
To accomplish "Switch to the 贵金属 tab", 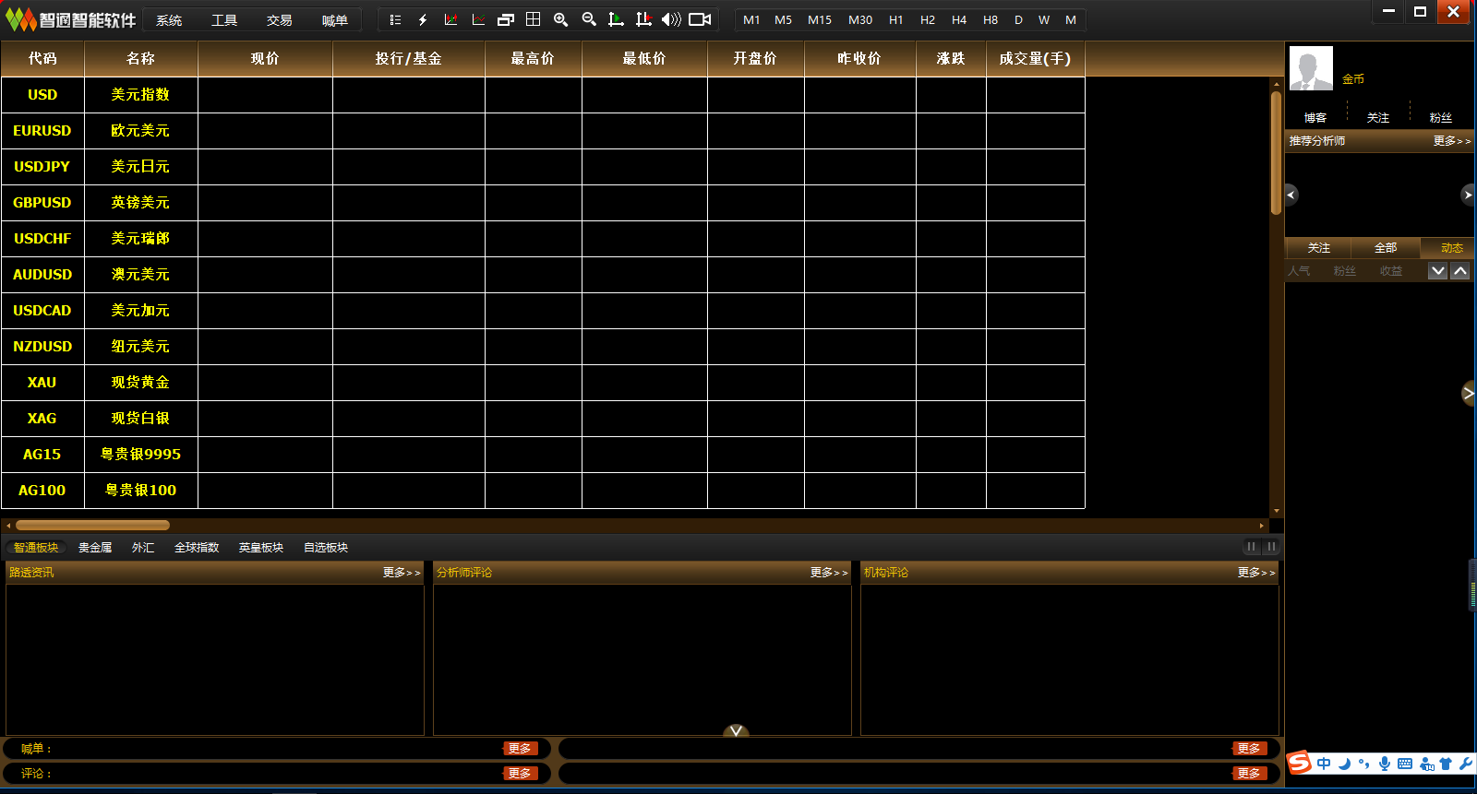I will [x=95, y=548].
